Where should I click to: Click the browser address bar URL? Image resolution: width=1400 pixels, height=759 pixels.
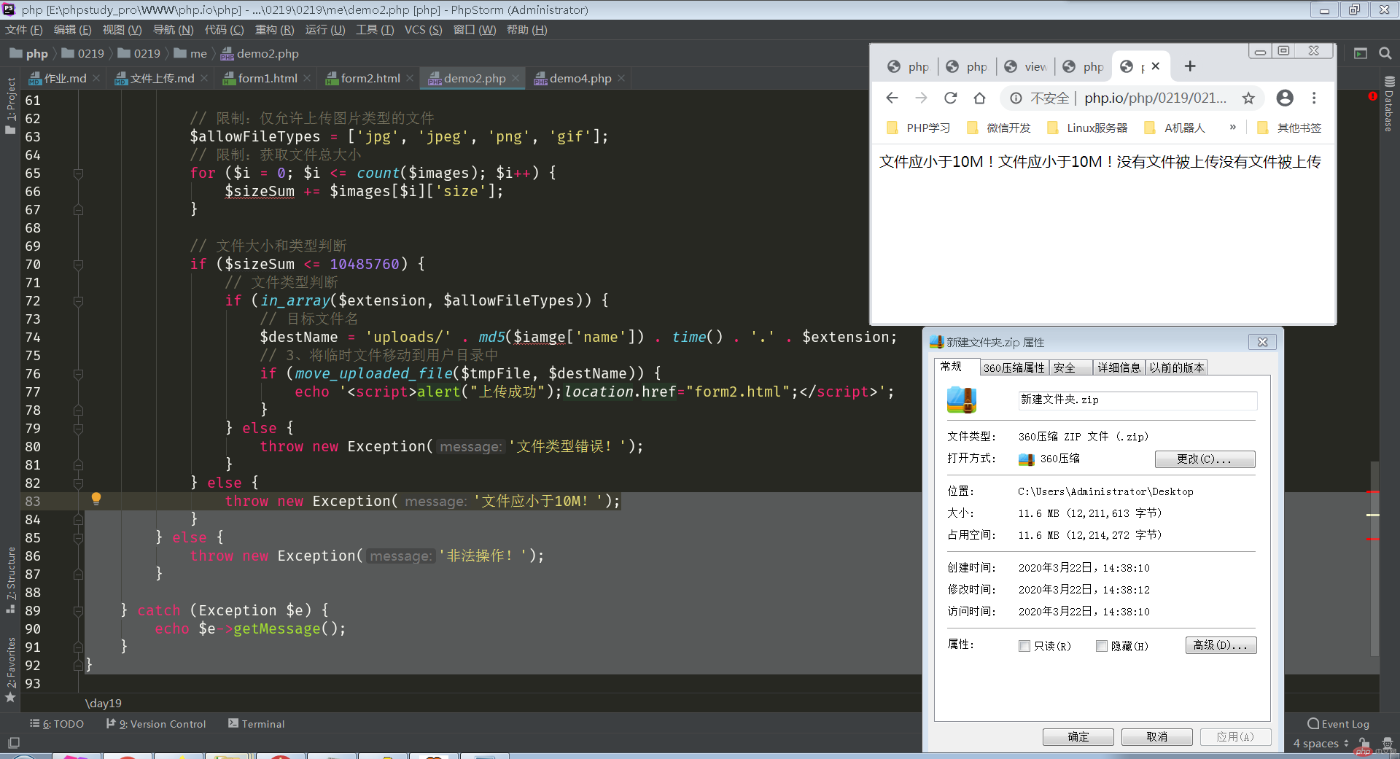pyautogui.click(x=1155, y=98)
